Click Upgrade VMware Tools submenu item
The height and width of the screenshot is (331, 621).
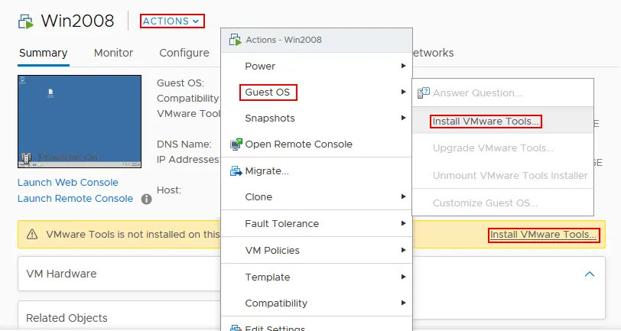502,148
